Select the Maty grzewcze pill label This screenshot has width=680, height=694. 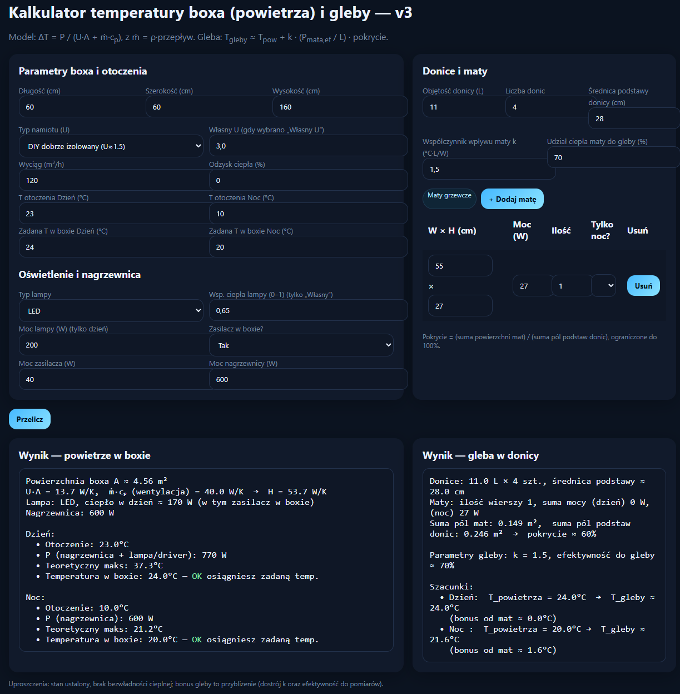[449, 196]
